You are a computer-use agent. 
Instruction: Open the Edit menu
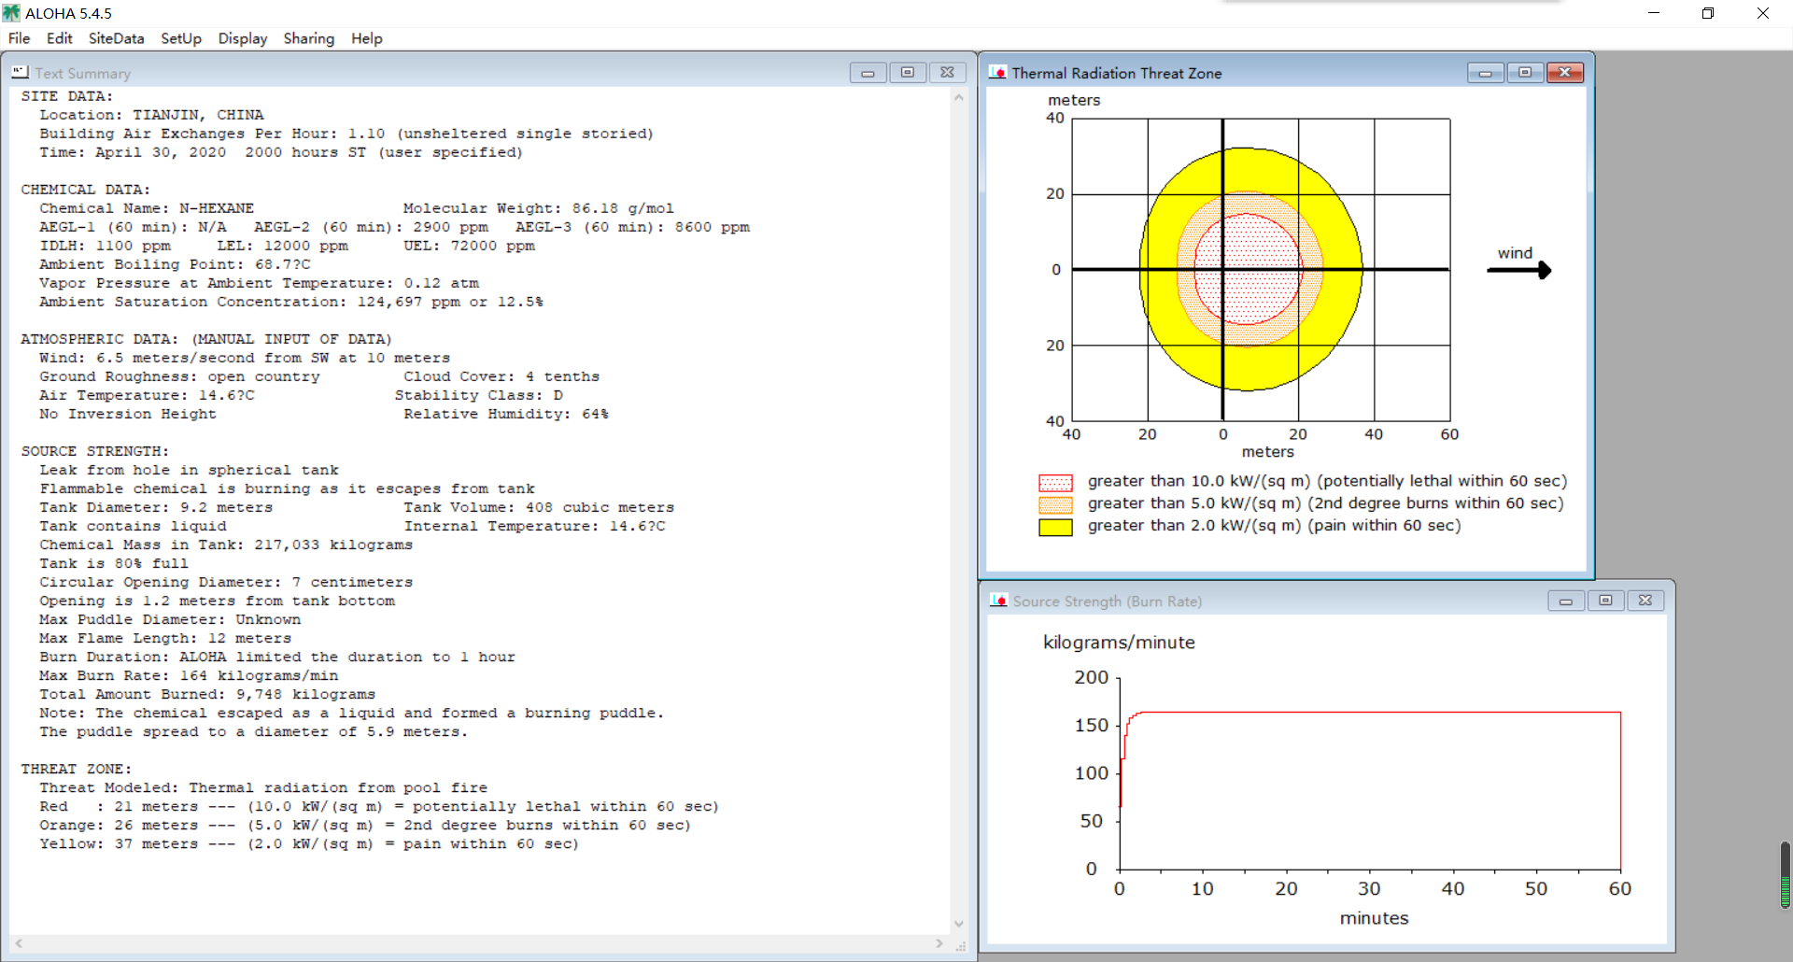pyautogui.click(x=59, y=38)
